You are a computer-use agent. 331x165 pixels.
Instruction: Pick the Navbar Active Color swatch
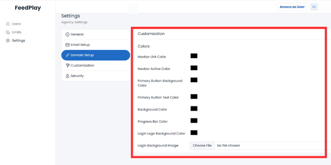tap(194, 68)
